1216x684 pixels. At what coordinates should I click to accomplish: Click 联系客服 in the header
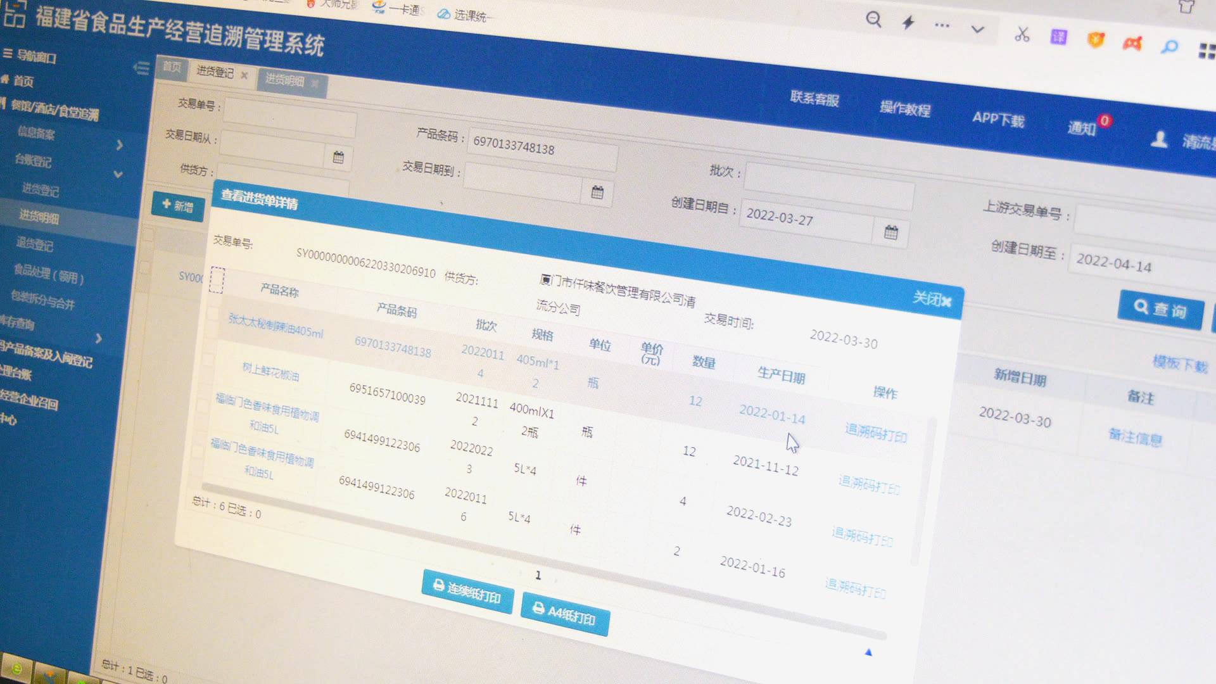coord(814,99)
